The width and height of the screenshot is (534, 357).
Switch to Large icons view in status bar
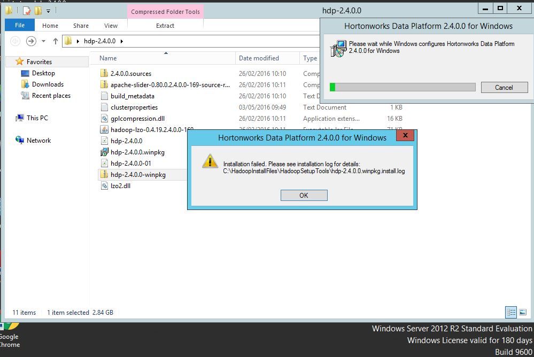[523, 312]
